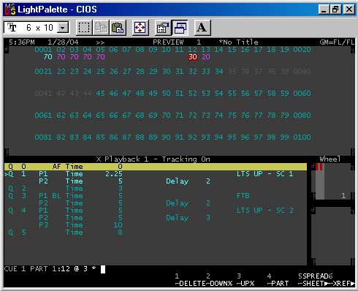Select the PART softkey label
Image resolution: width=358 pixels, height=291 pixels.
280,284
